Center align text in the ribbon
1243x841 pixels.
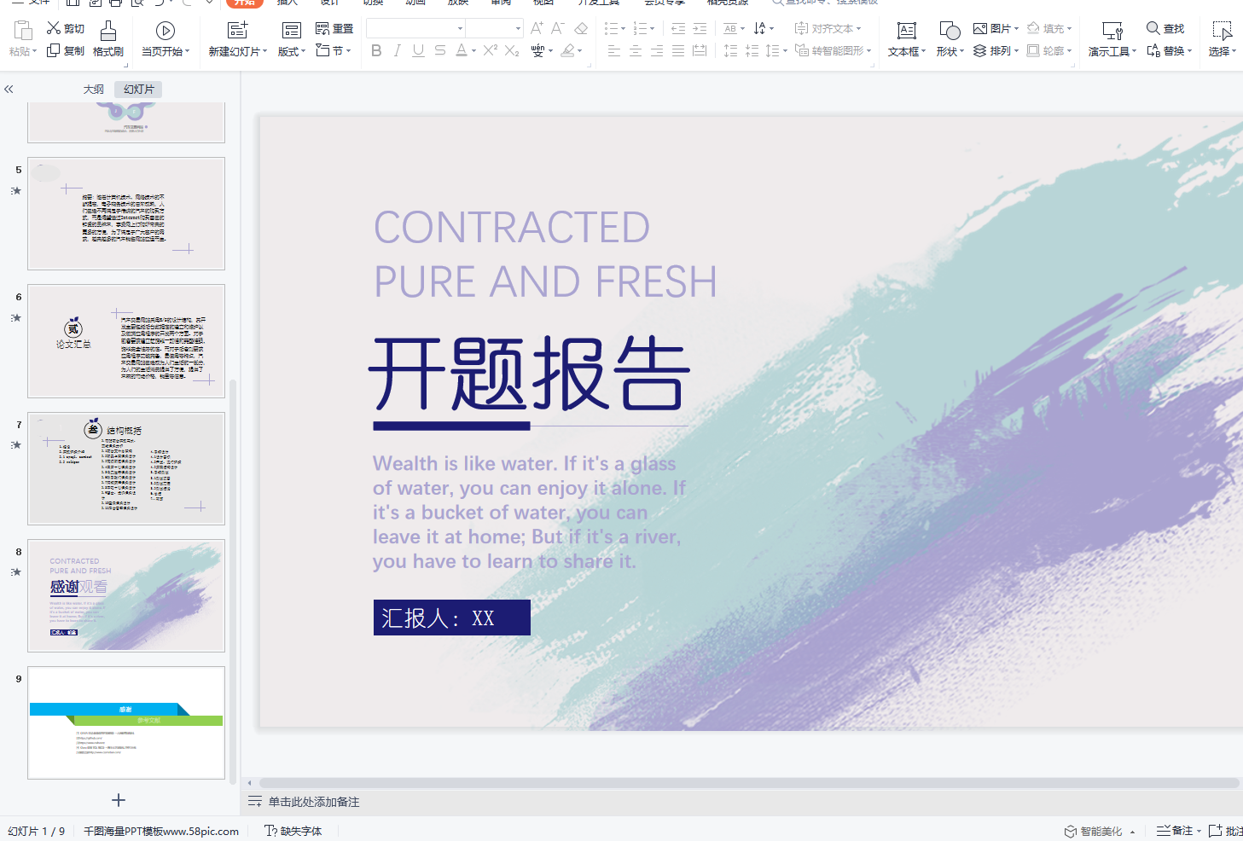coord(636,50)
